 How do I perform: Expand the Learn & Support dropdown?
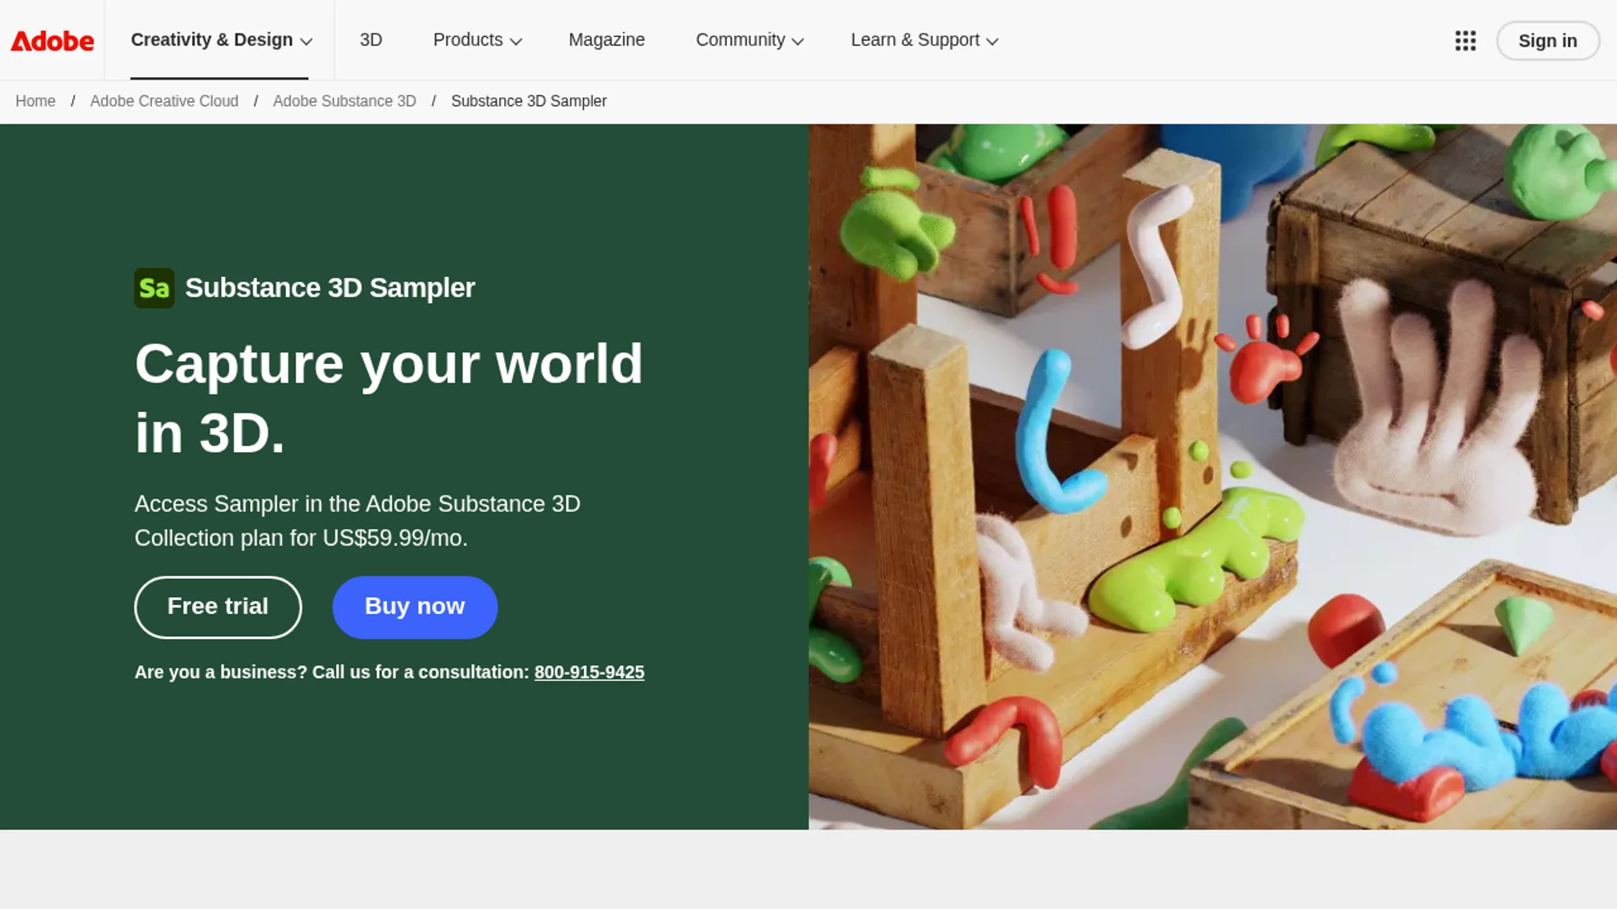click(925, 40)
